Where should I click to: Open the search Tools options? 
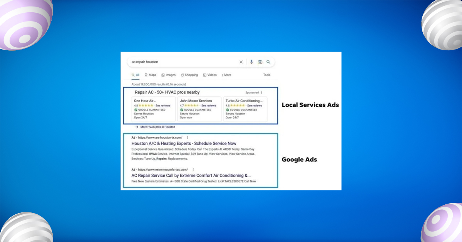point(267,75)
